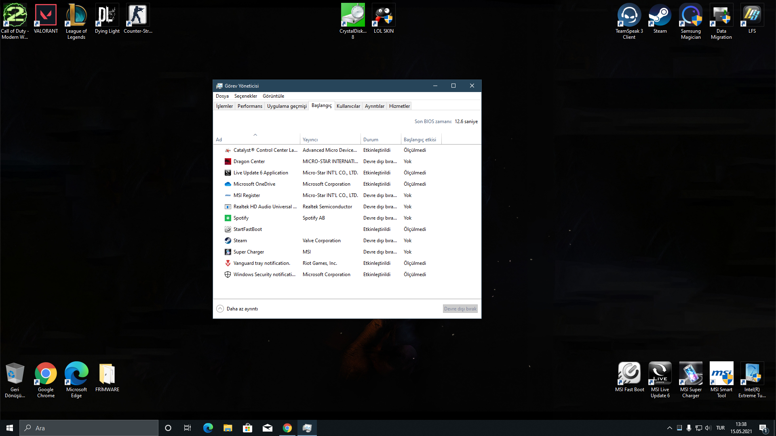This screenshot has width=776, height=436.
Task: Open League of Legends shortcut
Action: pos(76,21)
